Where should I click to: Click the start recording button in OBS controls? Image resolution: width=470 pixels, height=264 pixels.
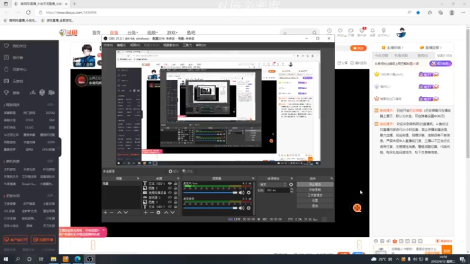click(x=315, y=189)
